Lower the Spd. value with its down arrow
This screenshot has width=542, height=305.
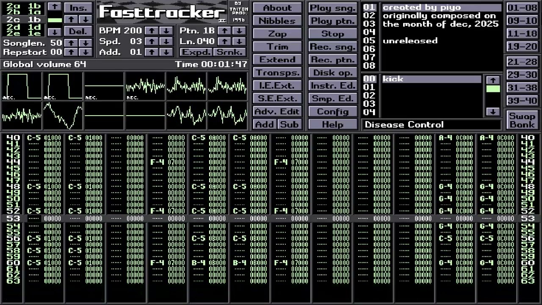[x=166, y=41]
